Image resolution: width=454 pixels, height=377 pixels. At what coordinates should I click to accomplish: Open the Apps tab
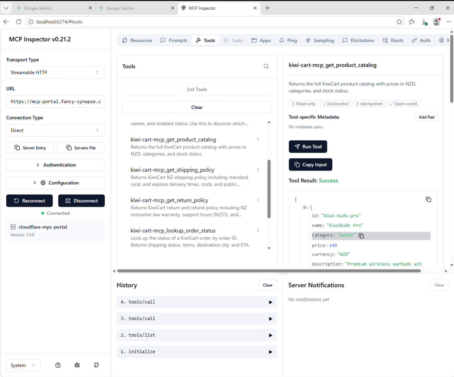[x=261, y=40]
